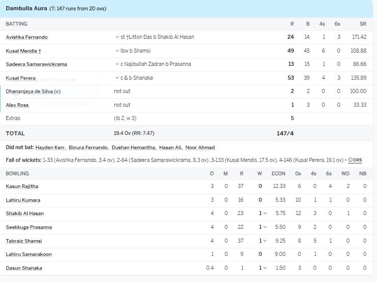Expand Avishka Fernando dismissal details
Viewport: 377px width, 282px height.
117,37
